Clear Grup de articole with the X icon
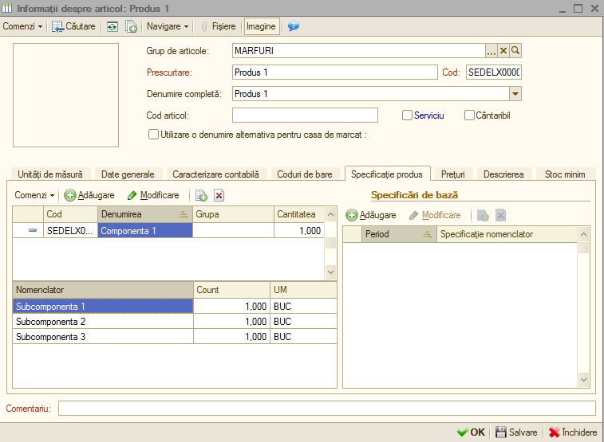Image resolution: width=604 pixels, height=442 pixels. pos(503,50)
